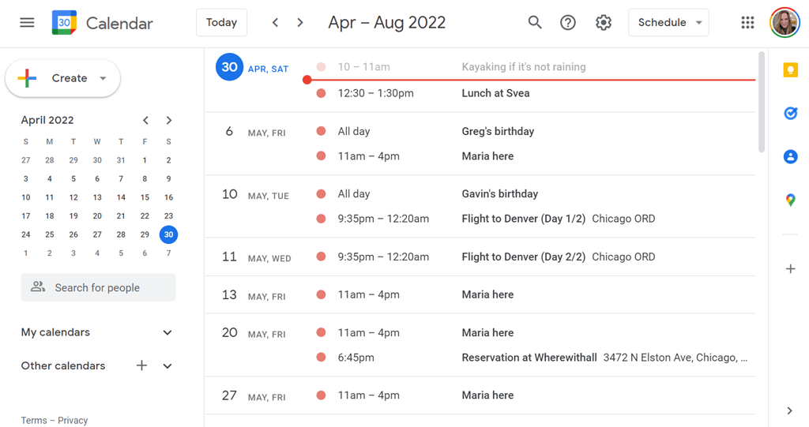Click the Today button
This screenshot has height=427, width=809.
tap(221, 22)
